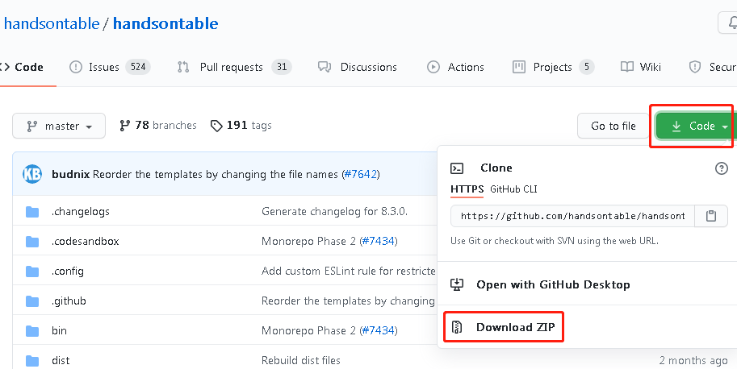The height and width of the screenshot is (369, 737).
Task: Open #7434 link in bin row
Action: coord(379,330)
